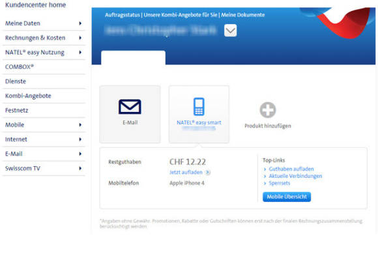Click the Produkt hinzufügen label
378x256 pixels.
click(x=268, y=126)
